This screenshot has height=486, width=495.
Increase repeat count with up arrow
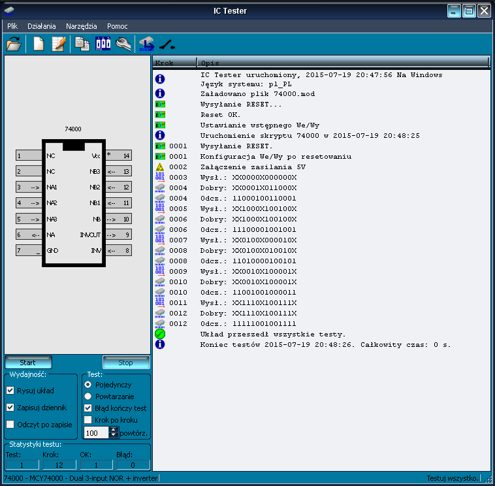[x=114, y=430]
